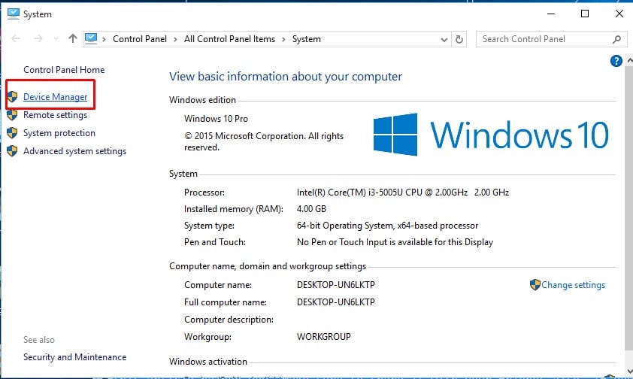Viewport: 633px width, 379px height.
Task: Select Control Panel breadcrumb
Action: [x=140, y=39]
